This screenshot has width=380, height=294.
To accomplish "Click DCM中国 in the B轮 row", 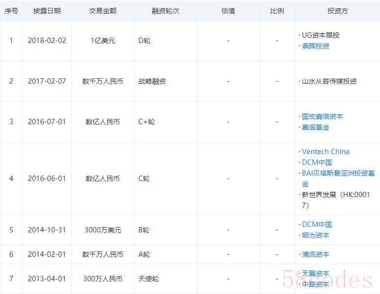I will [x=317, y=225].
